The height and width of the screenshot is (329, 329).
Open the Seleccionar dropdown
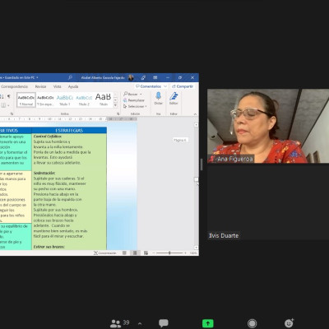point(135,106)
